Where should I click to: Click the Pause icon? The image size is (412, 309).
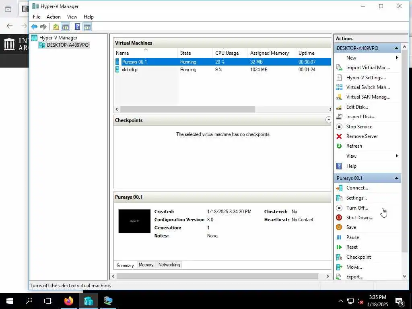click(339, 237)
